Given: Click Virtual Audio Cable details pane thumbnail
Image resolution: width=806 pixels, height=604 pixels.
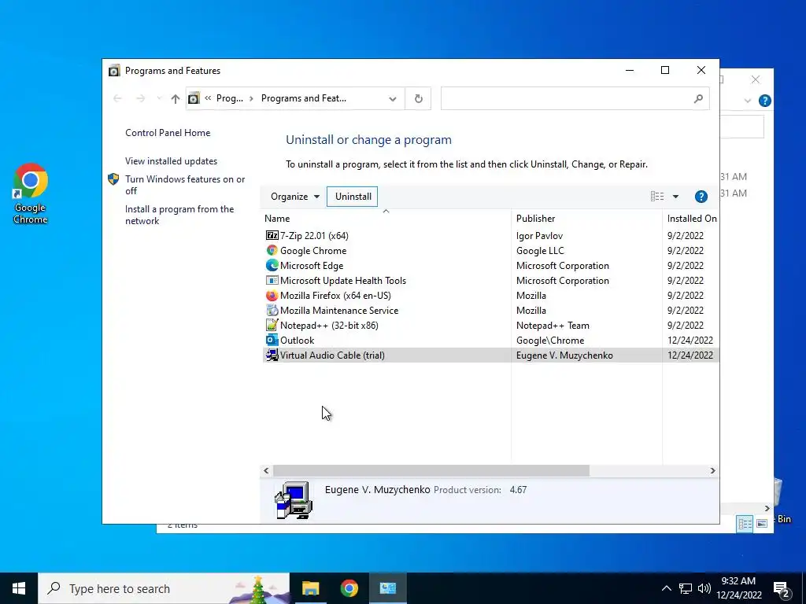Looking at the screenshot, I should [294, 499].
